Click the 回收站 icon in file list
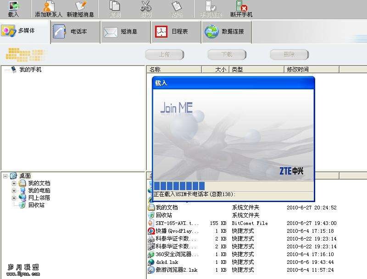Screen dimensions: 367x279 151,215
